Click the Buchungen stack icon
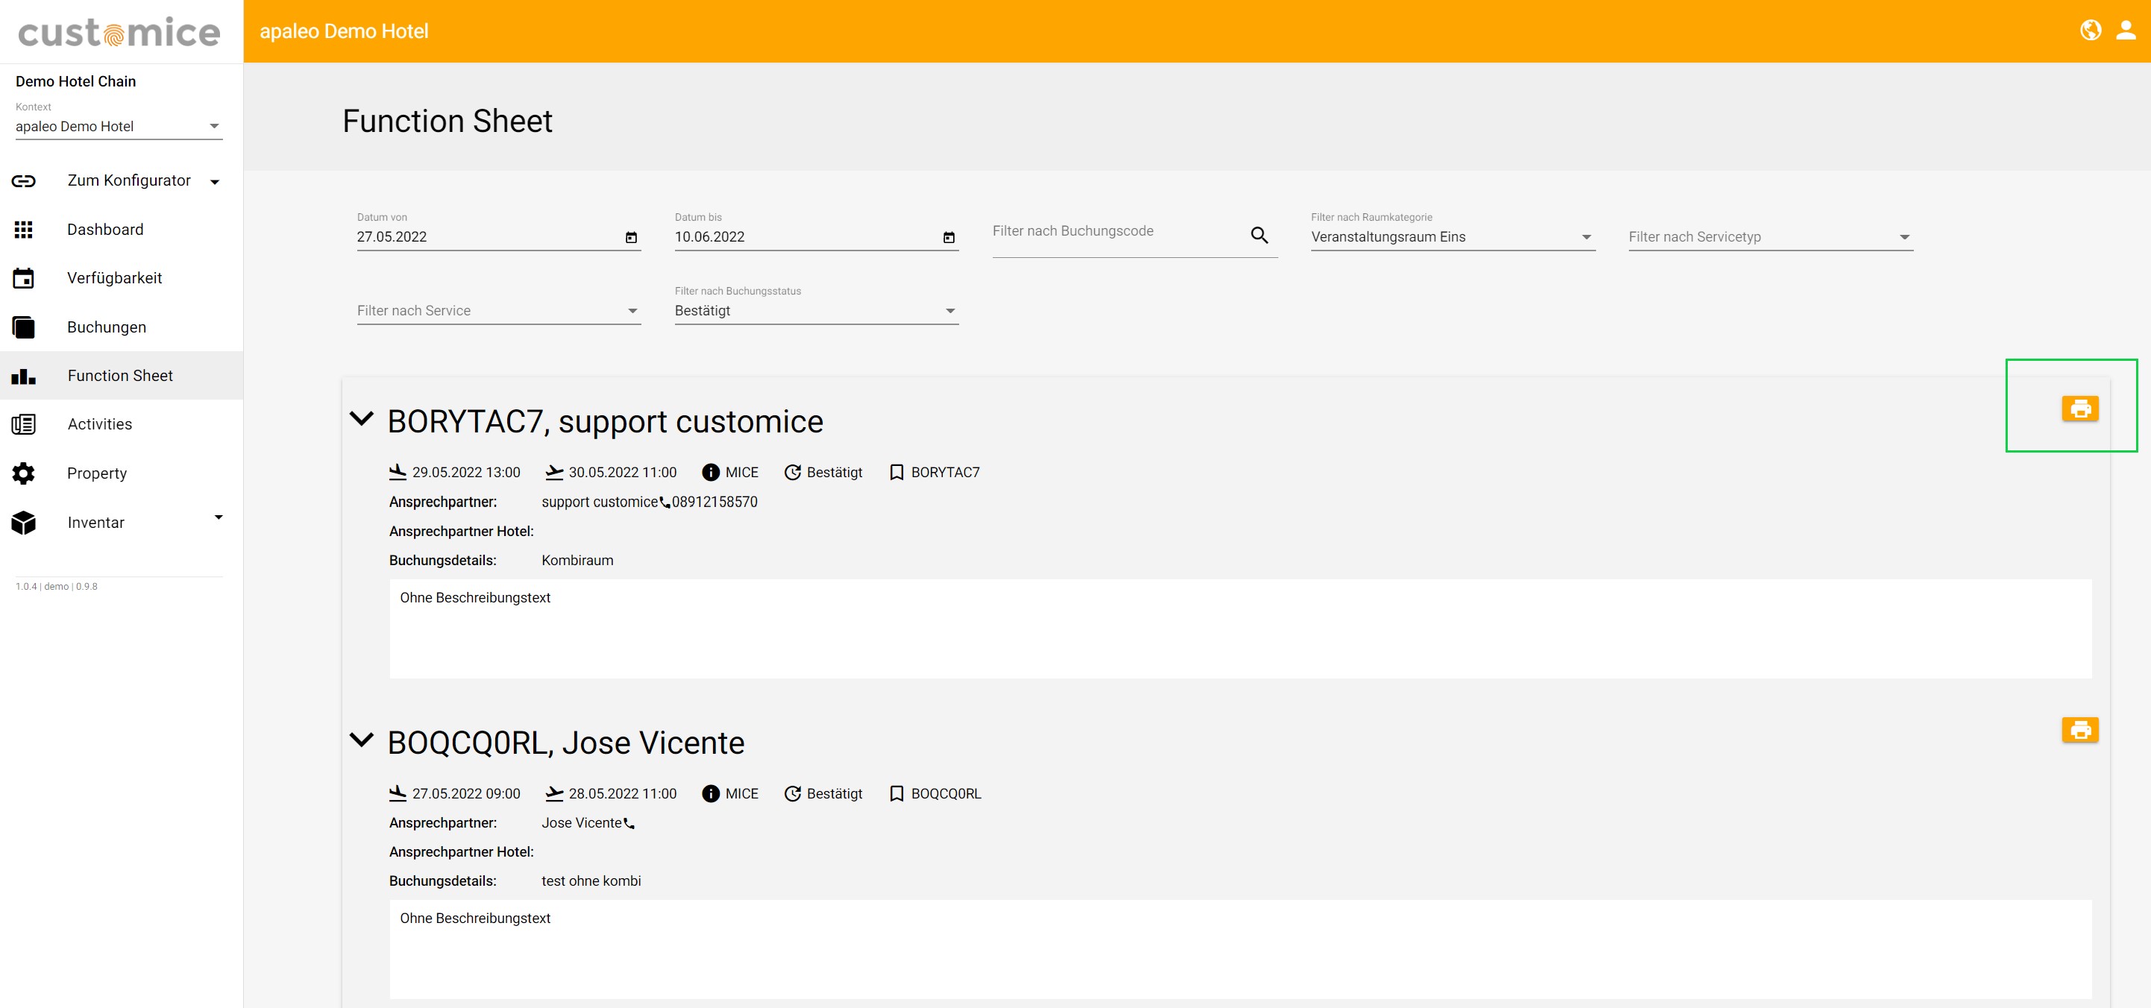Viewport: 2151px width, 1008px height. (x=23, y=327)
